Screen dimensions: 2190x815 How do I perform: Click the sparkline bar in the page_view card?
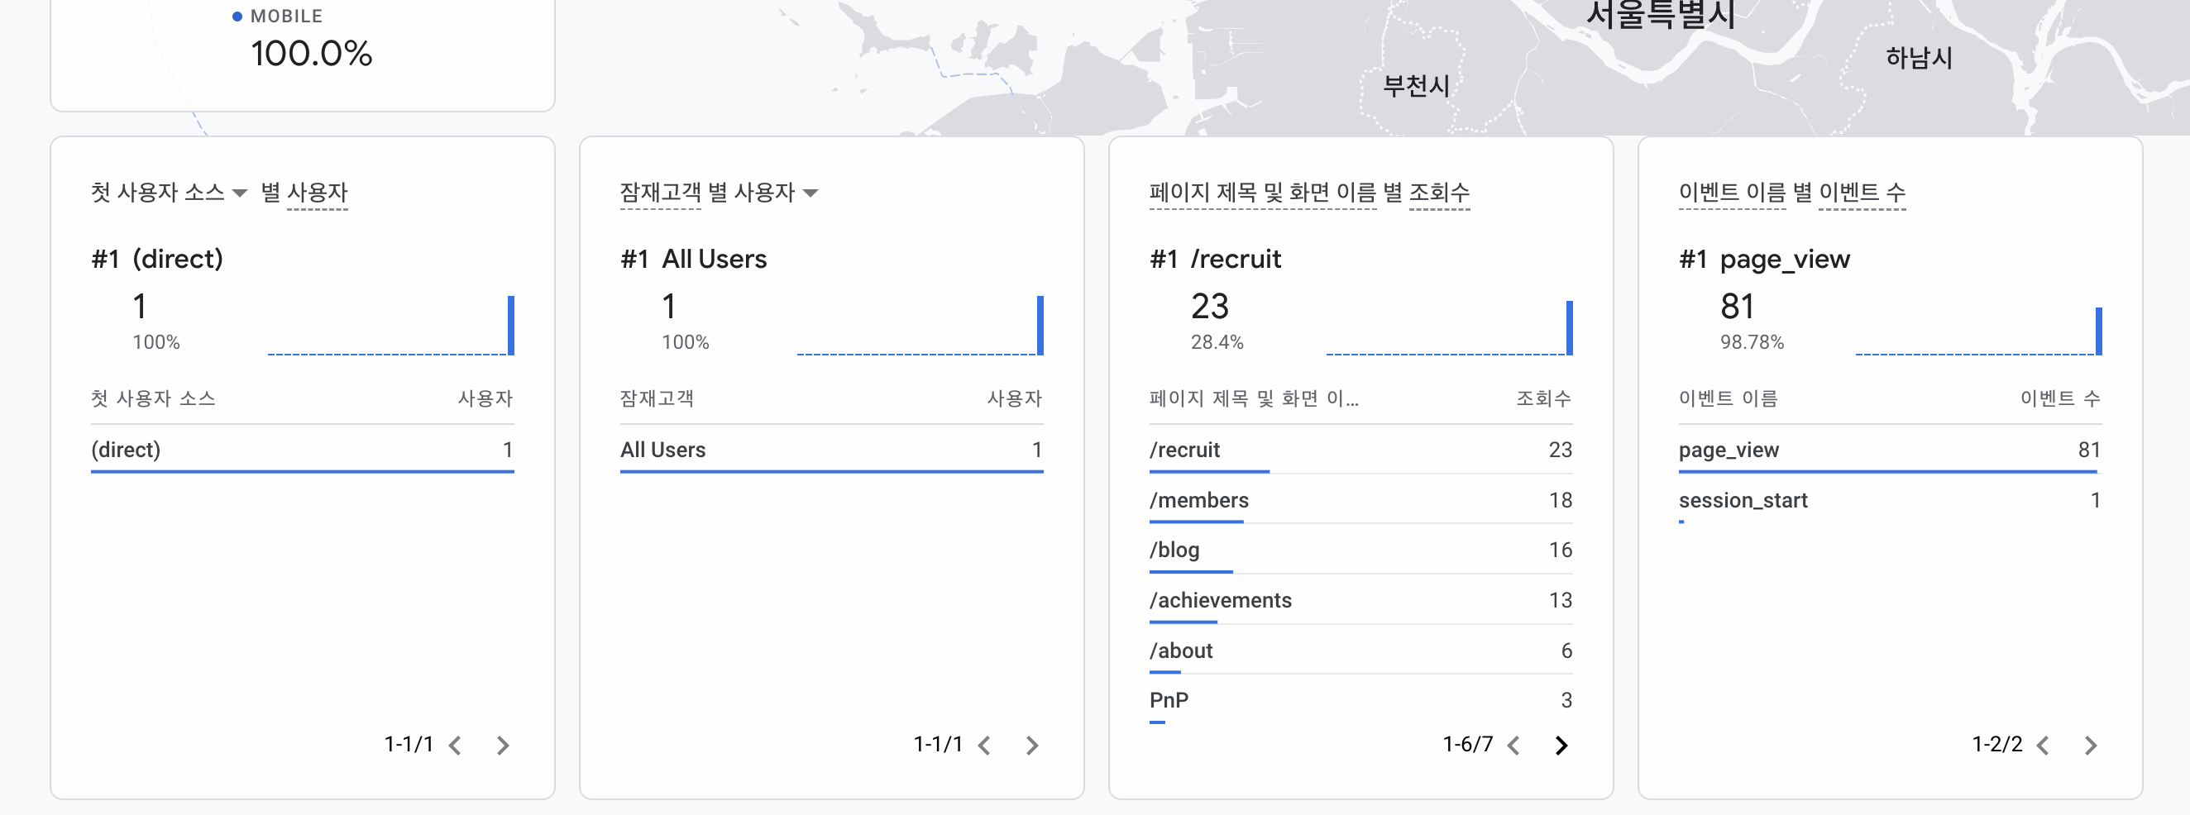(x=2098, y=331)
